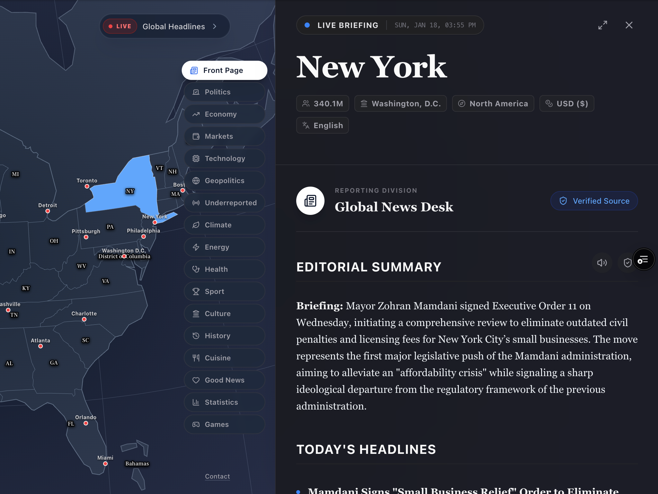The image size is (658, 494).
Task: Click the Economy category button
Action: 224,114
